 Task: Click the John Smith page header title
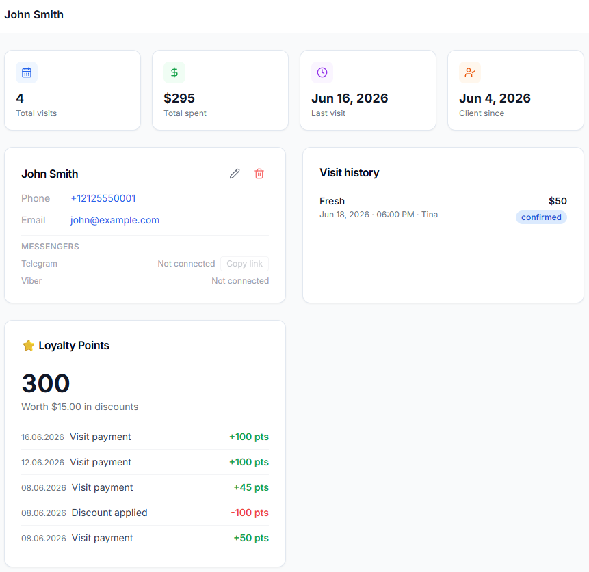pyautogui.click(x=34, y=14)
